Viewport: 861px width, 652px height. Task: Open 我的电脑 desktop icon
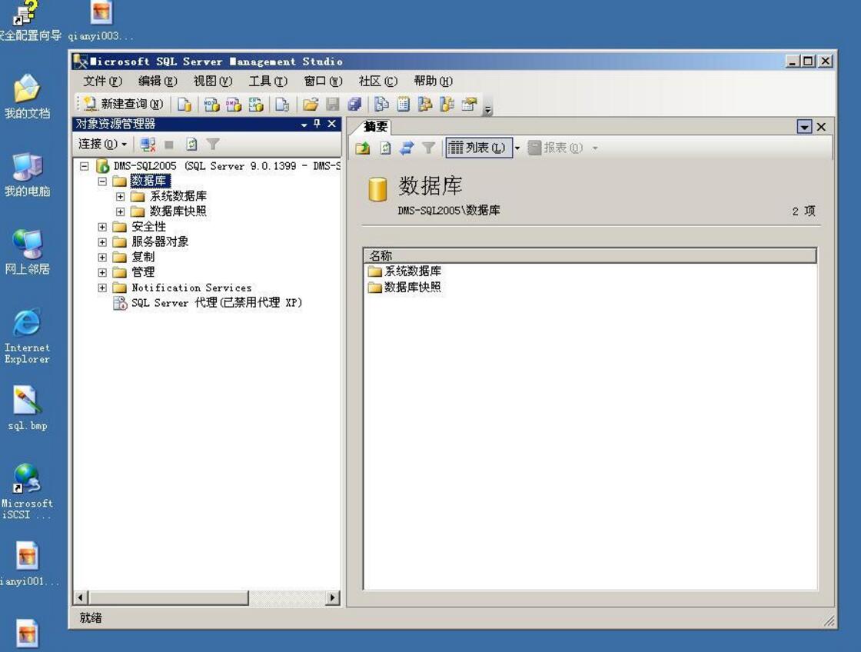point(27,175)
